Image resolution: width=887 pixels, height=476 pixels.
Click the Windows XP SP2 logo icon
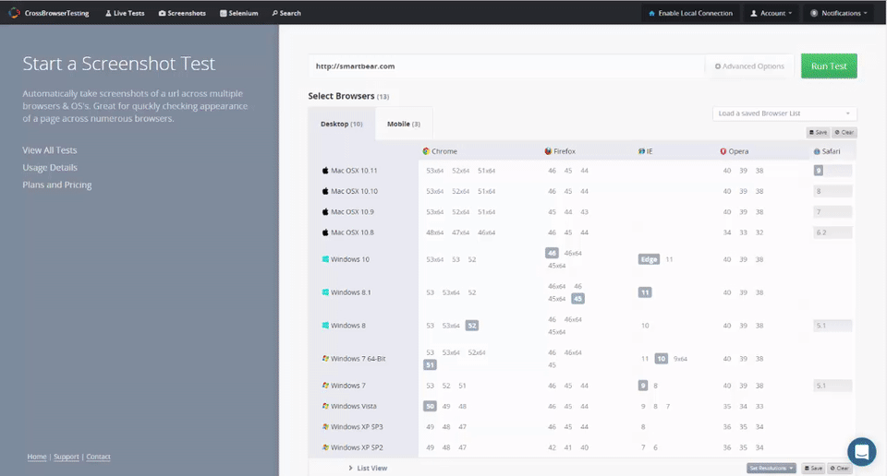coord(325,447)
